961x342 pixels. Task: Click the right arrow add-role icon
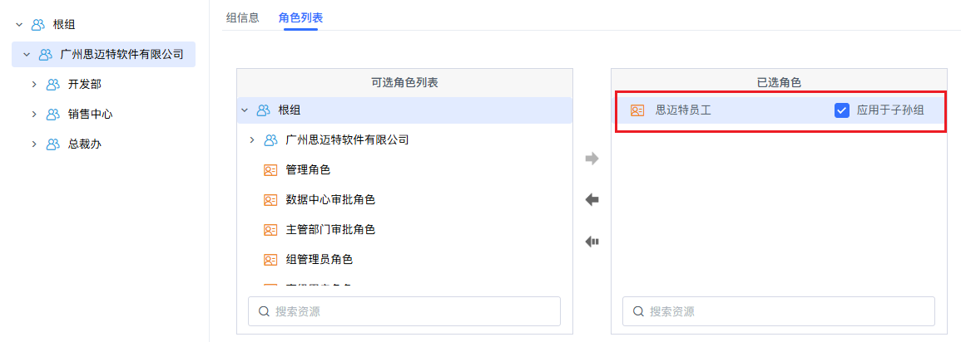[592, 159]
